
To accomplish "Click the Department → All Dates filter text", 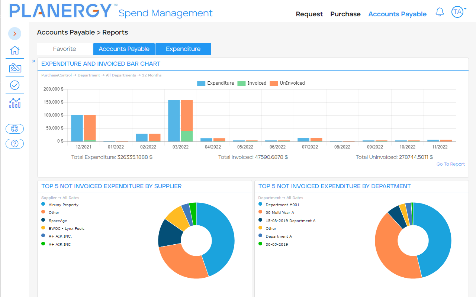I will pyautogui.click(x=281, y=198).
